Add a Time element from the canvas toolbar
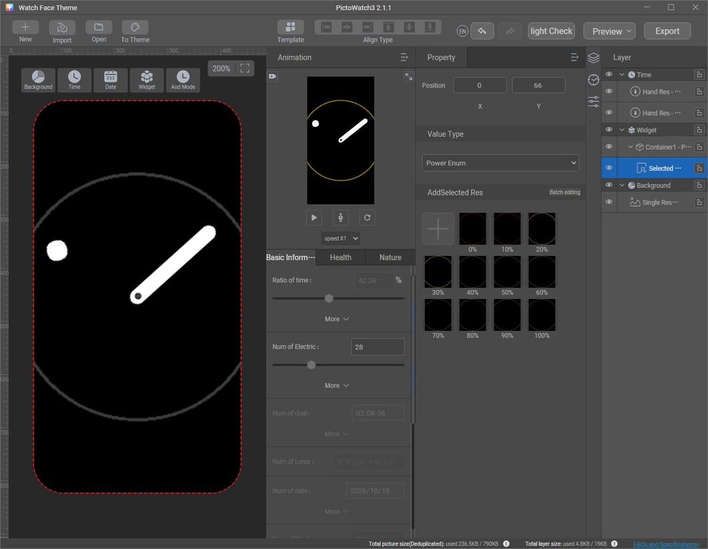708x549 pixels. click(74, 80)
